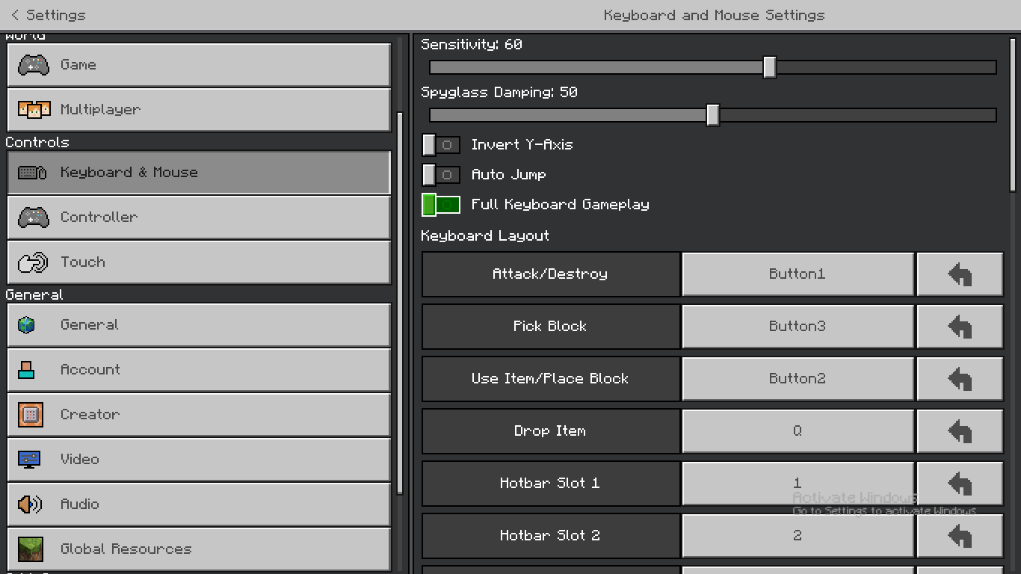The height and width of the screenshot is (574, 1021).
Task: Reset the Hotbar Slot 2 binding
Action: click(x=960, y=536)
